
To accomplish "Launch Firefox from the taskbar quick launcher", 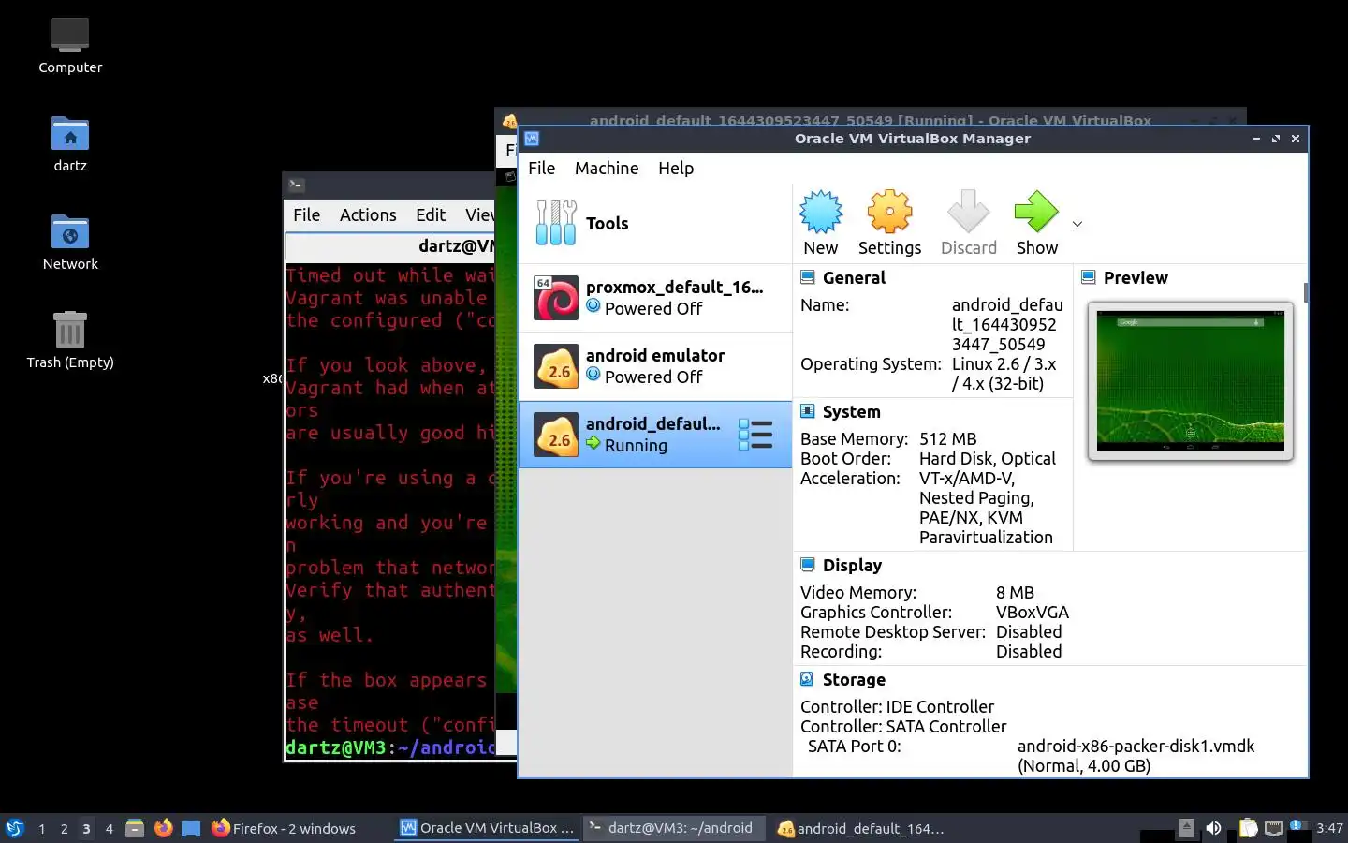I will pos(163,828).
